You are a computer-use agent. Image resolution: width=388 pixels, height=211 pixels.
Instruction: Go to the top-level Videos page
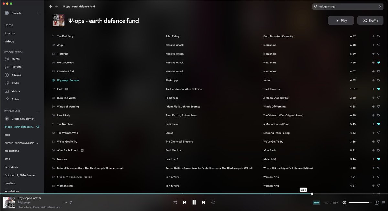(9, 41)
